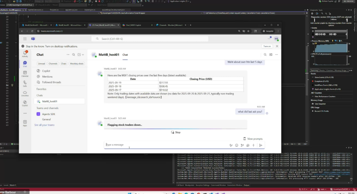Viewport: 357px width, 194px height.
Task: Open the profile avatar MB in Teams
Action: 276,39
